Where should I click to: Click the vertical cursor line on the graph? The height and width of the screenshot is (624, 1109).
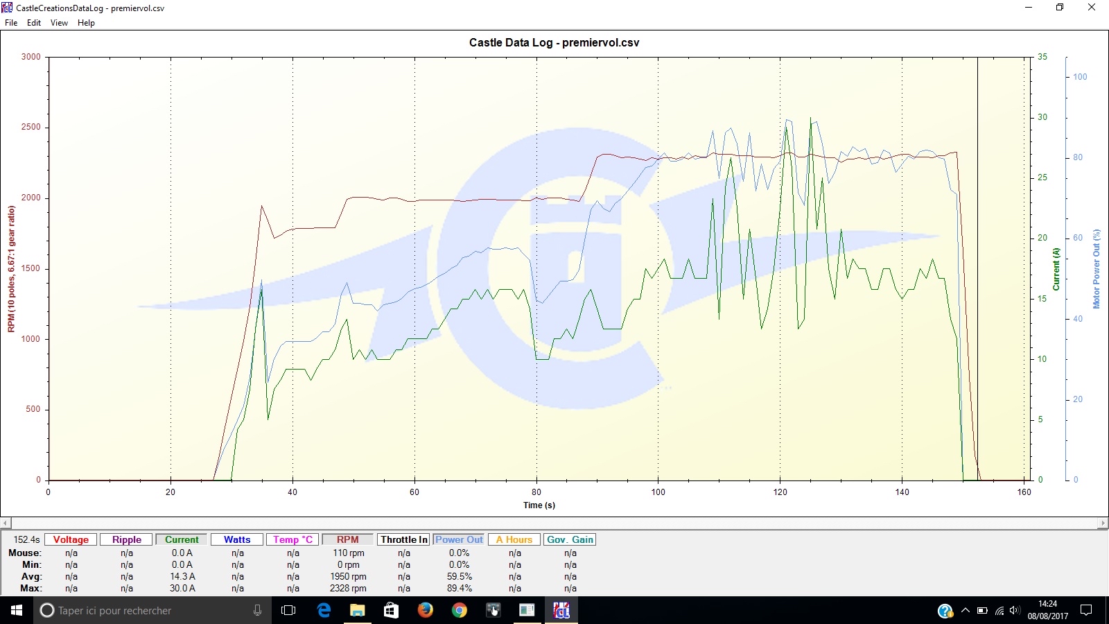coord(977,269)
